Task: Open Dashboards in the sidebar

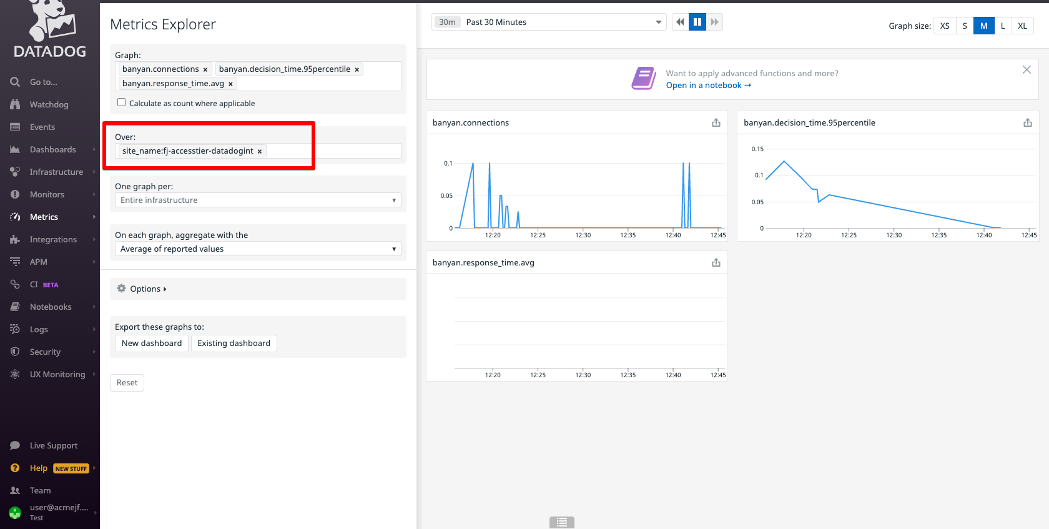Action: [x=52, y=149]
